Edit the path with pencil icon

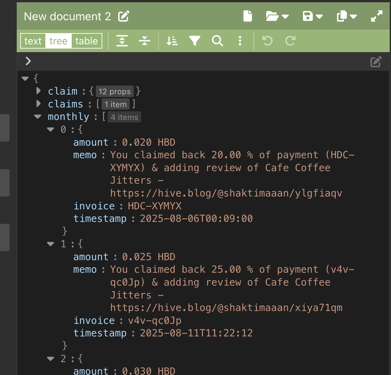coord(376,61)
